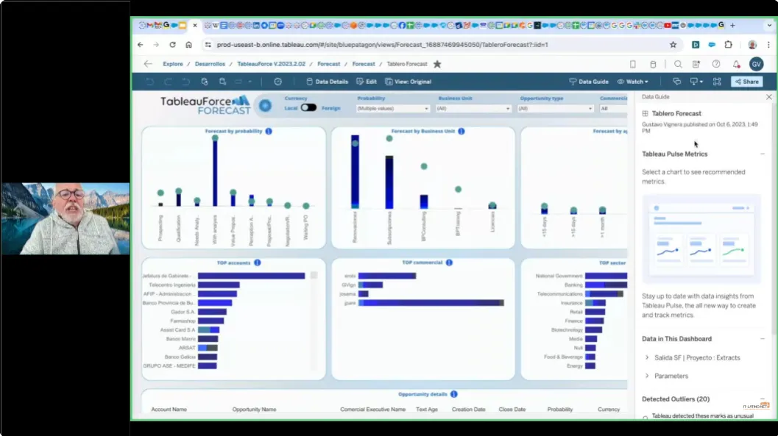Viewport: 778px width, 436px height.
Task: Toggle the Data Guide button
Action: tap(588, 82)
